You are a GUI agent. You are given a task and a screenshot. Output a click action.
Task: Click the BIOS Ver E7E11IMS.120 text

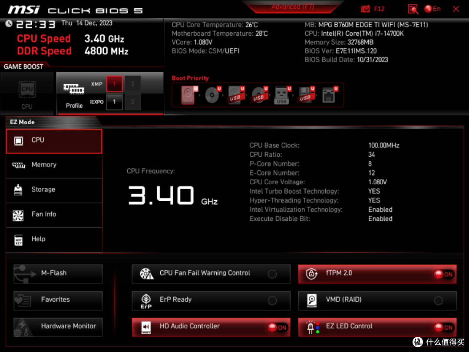click(x=340, y=51)
